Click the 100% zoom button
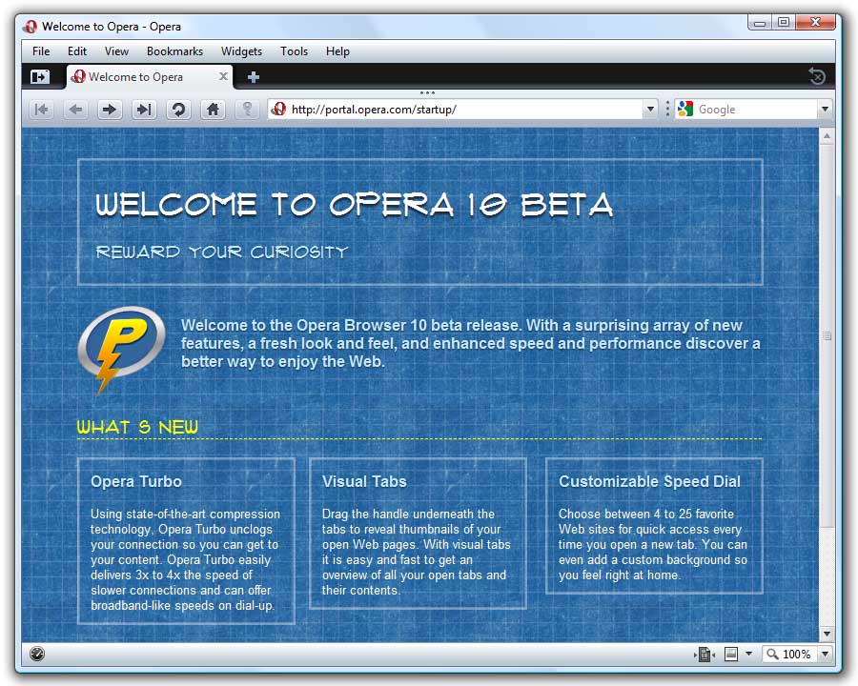 (x=789, y=654)
